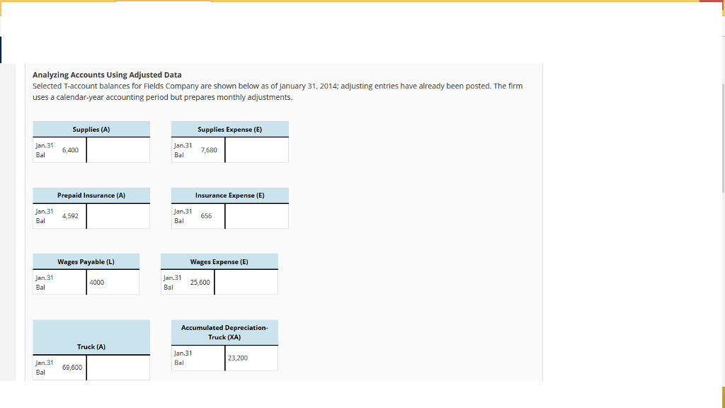Select the Supplies (A) account header
Viewport: 725px width, 408px height.
click(x=91, y=129)
